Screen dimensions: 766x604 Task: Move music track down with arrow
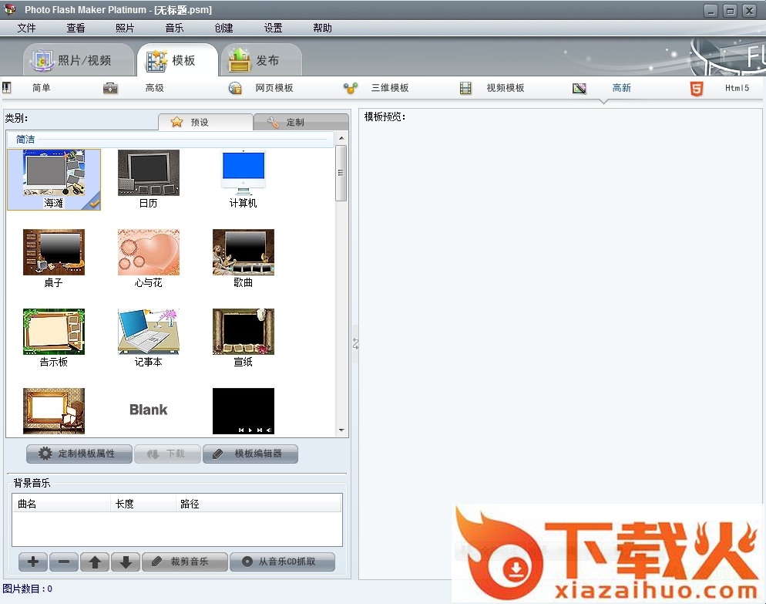coord(126,562)
